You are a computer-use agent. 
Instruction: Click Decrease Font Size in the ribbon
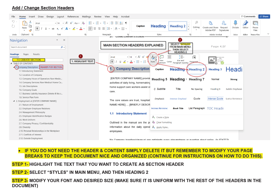coord(71,23)
